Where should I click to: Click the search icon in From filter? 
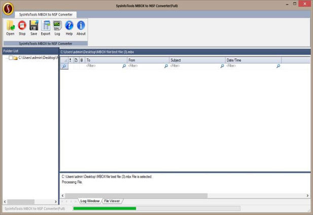[166, 66]
